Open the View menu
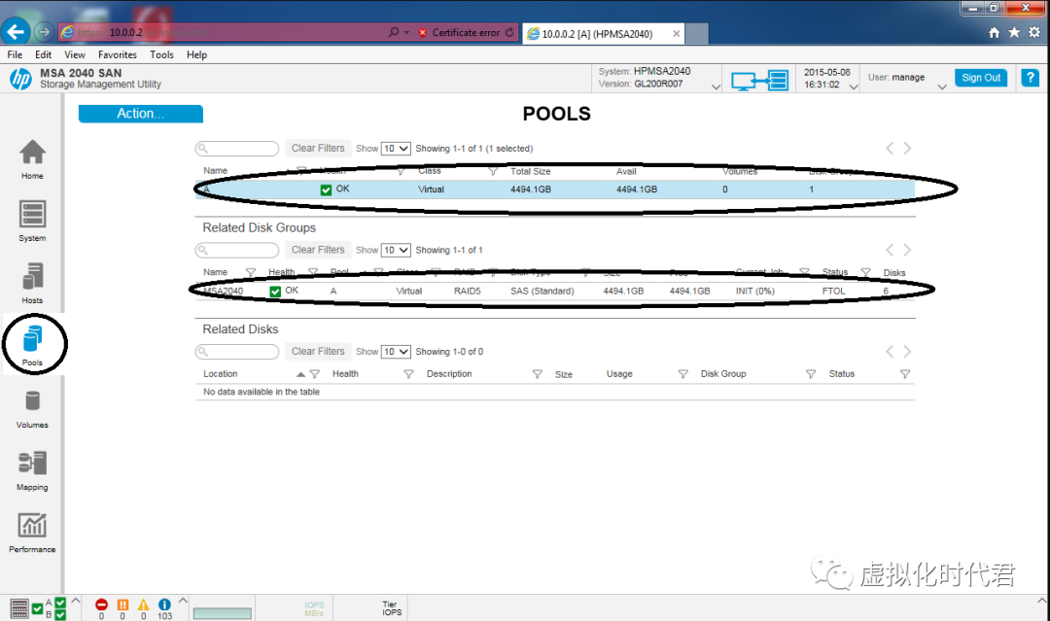This screenshot has height=621, width=1050. 74,54
